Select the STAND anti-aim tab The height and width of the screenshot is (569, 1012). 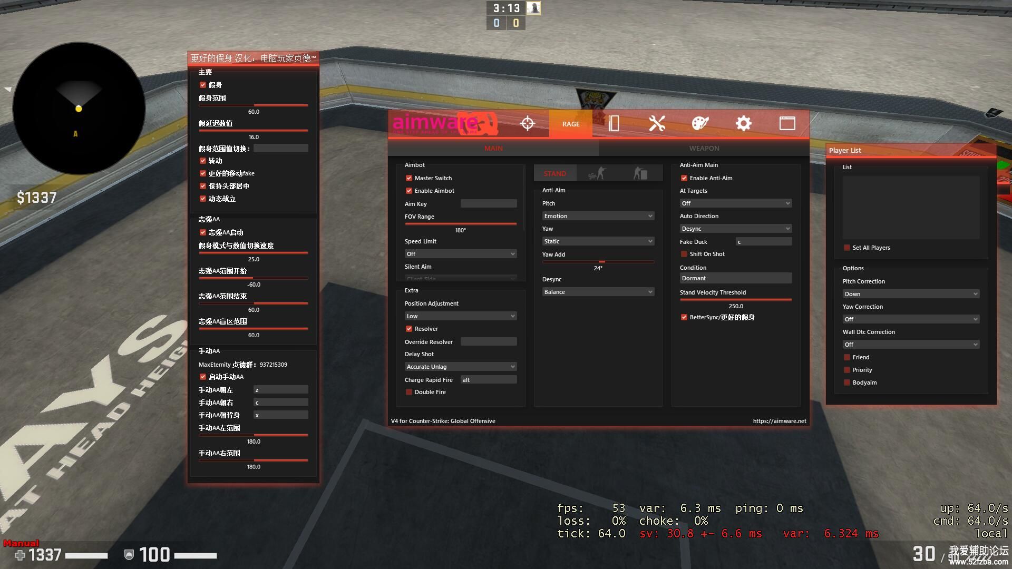tap(555, 173)
